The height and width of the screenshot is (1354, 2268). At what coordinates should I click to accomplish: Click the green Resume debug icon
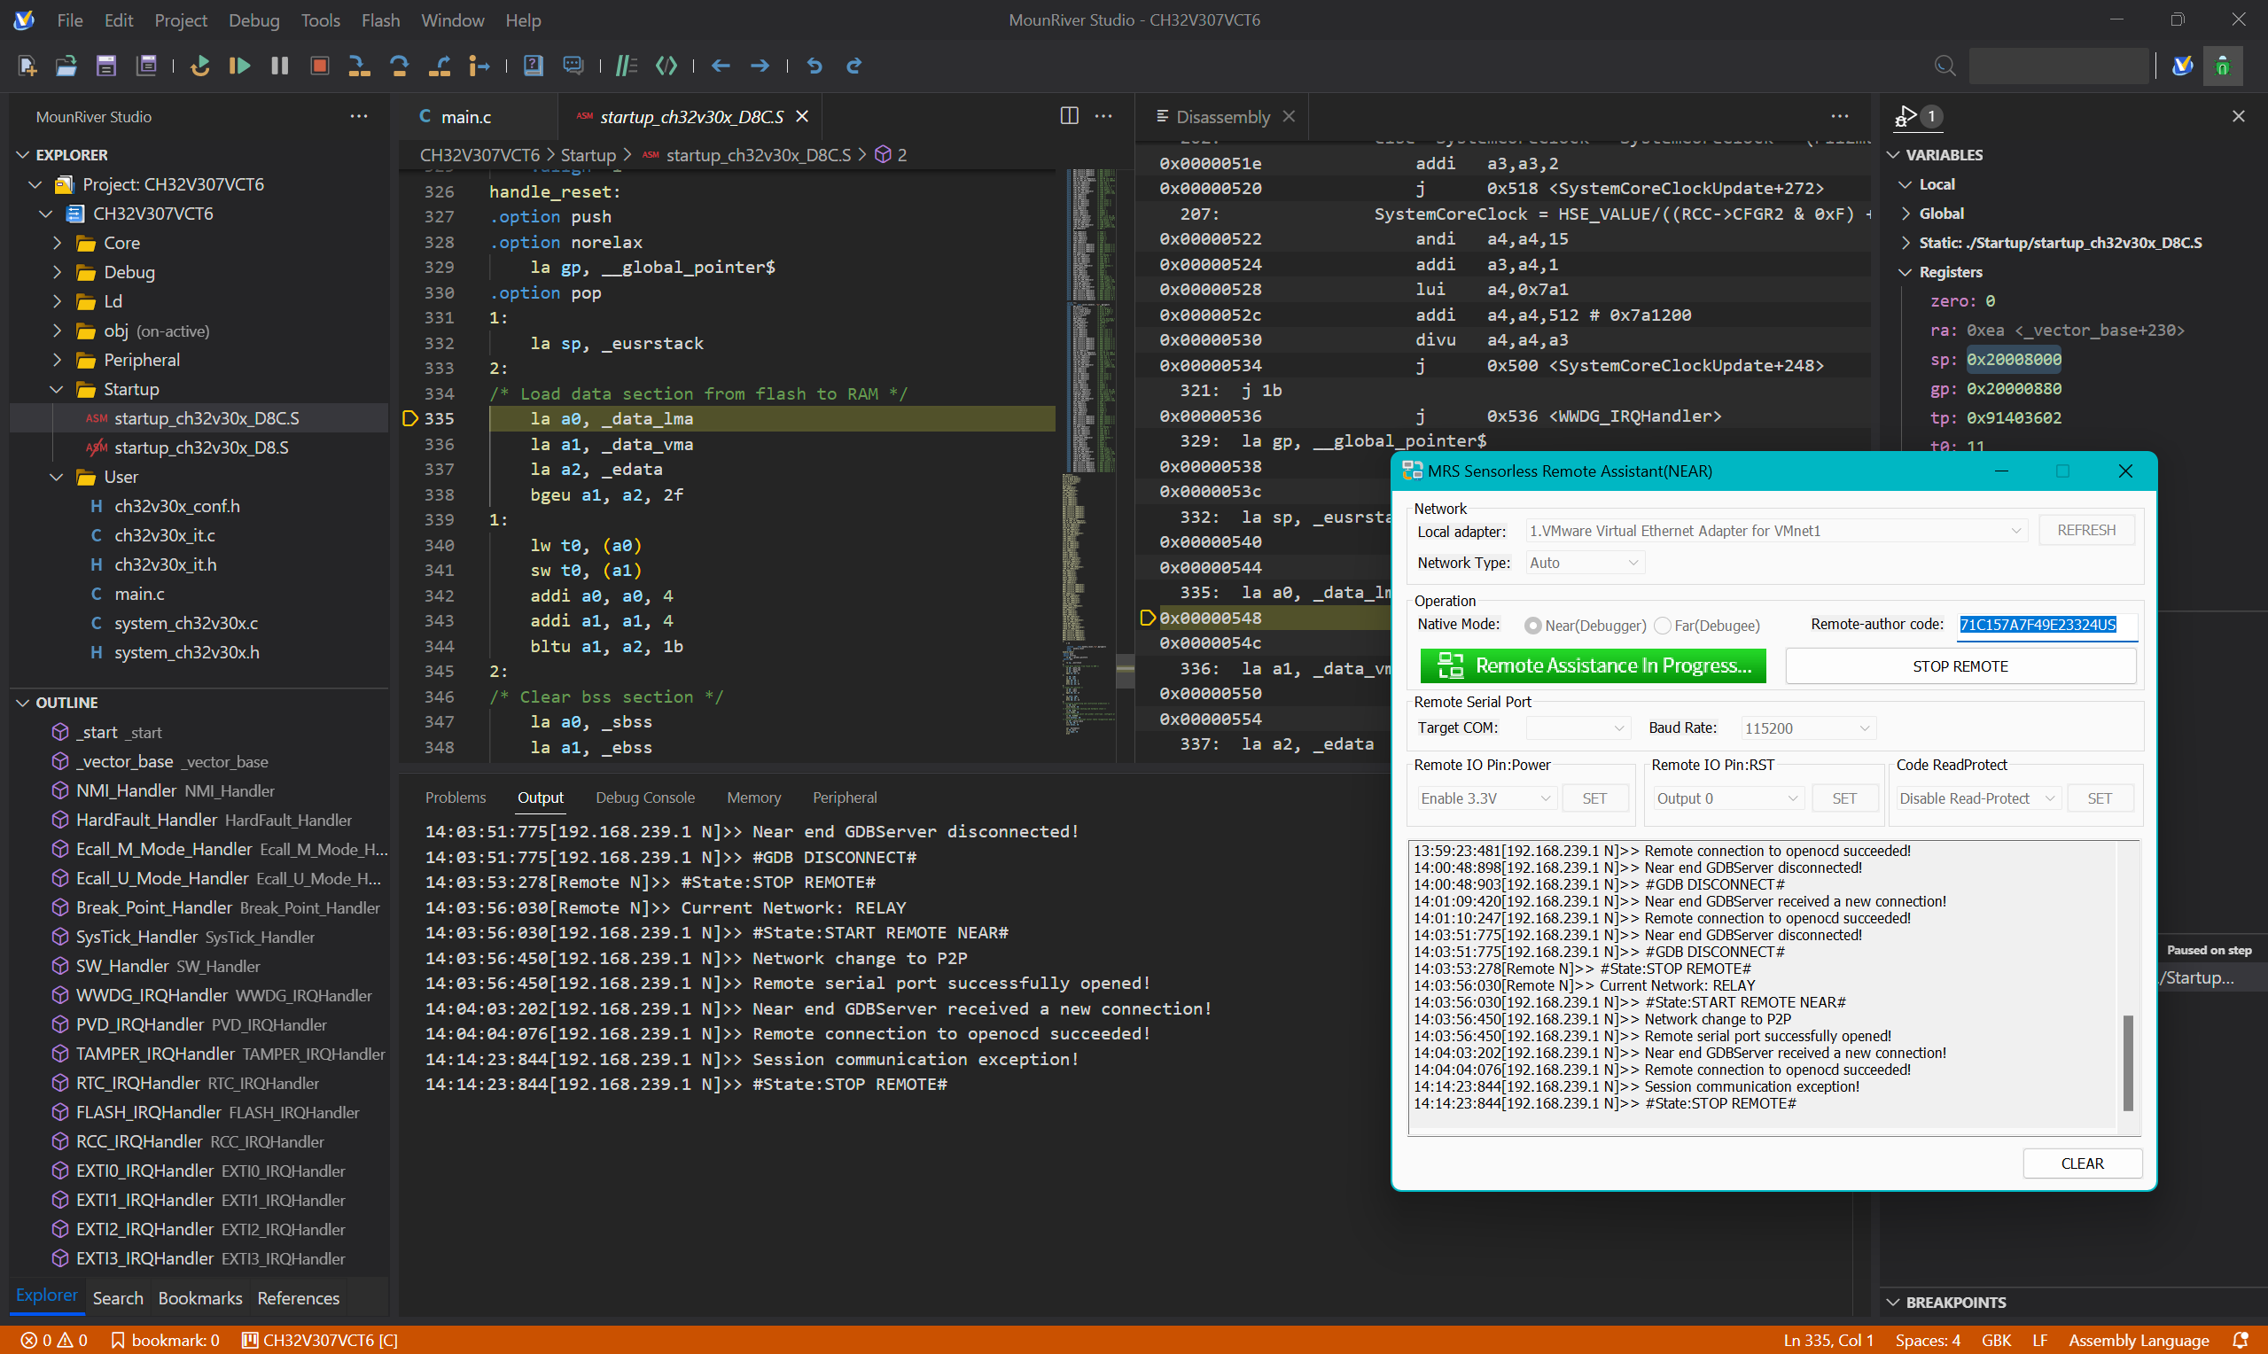click(x=239, y=66)
